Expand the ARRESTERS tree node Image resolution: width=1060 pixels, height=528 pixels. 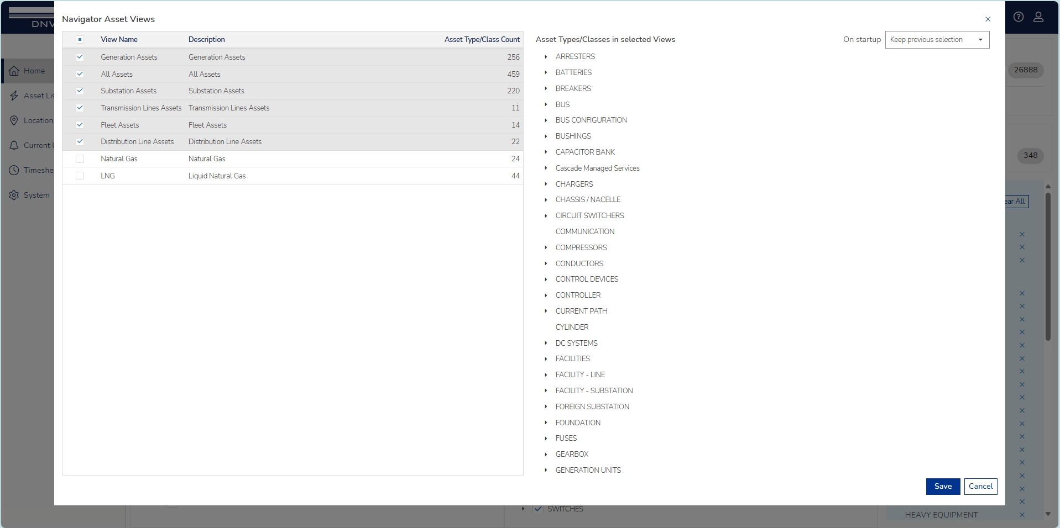pos(546,57)
